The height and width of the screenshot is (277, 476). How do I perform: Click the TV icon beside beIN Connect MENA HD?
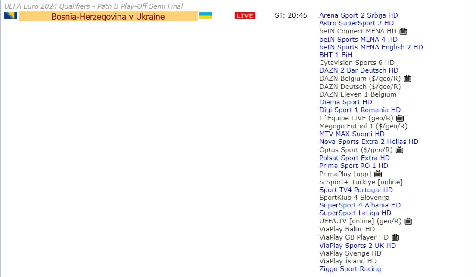pyautogui.click(x=403, y=31)
